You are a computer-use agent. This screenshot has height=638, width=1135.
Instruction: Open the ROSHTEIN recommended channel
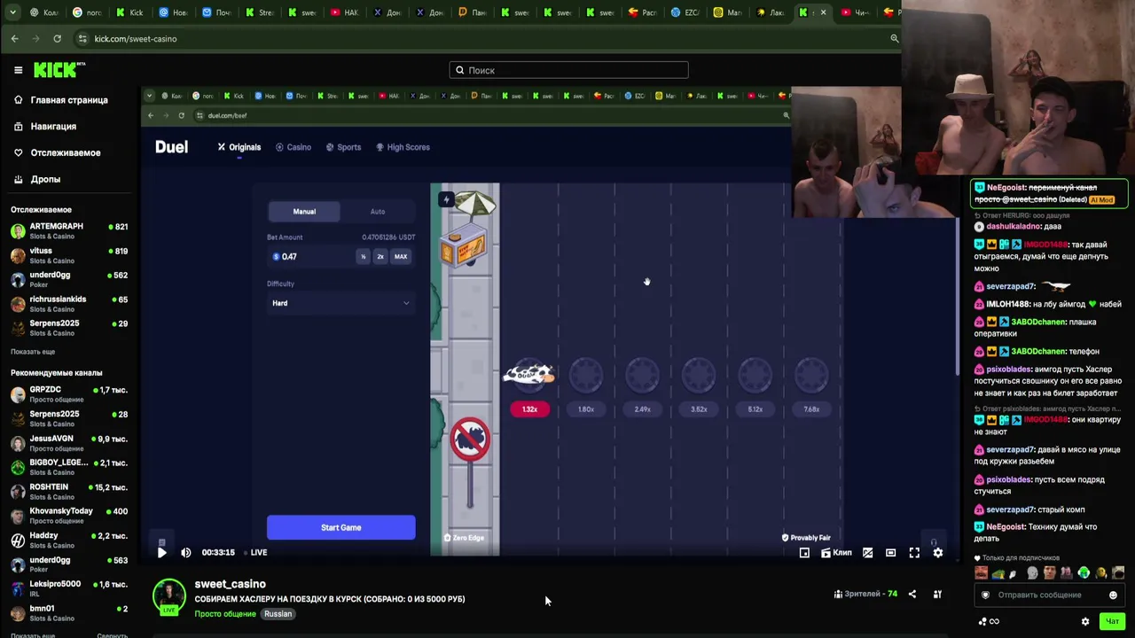coord(69,492)
